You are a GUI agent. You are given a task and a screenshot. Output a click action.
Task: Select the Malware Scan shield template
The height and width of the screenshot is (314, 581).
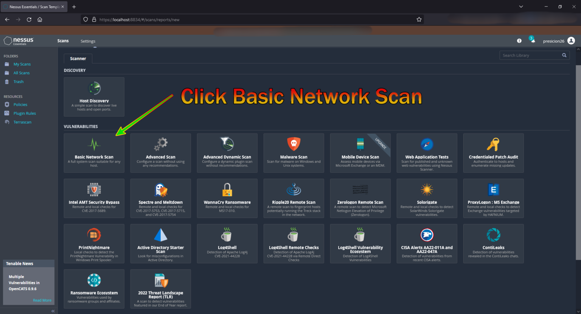(x=294, y=153)
